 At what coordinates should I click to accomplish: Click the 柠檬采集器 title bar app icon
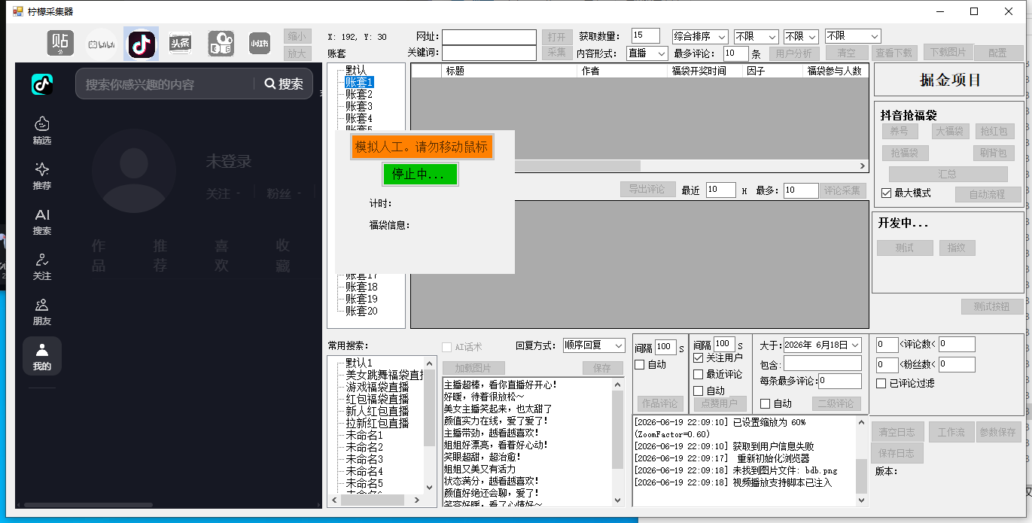coord(18,11)
